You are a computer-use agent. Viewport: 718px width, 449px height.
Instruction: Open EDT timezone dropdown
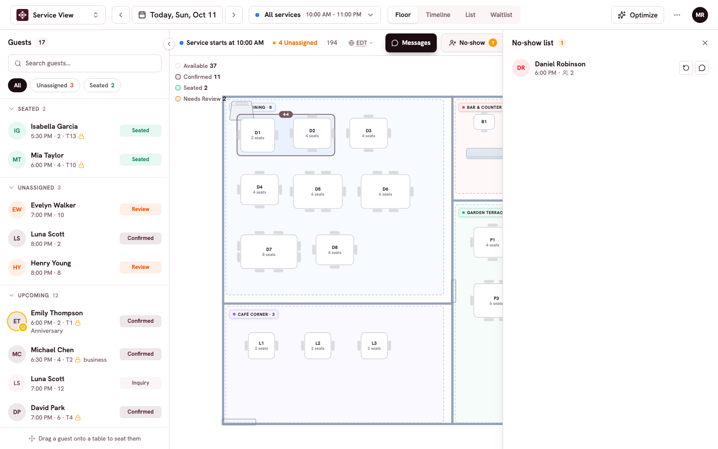click(360, 43)
